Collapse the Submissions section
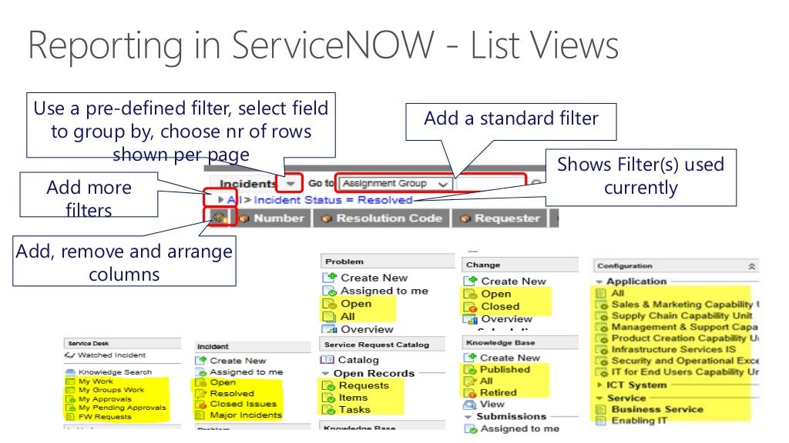Viewport: 789px width, 443px height. (x=468, y=417)
